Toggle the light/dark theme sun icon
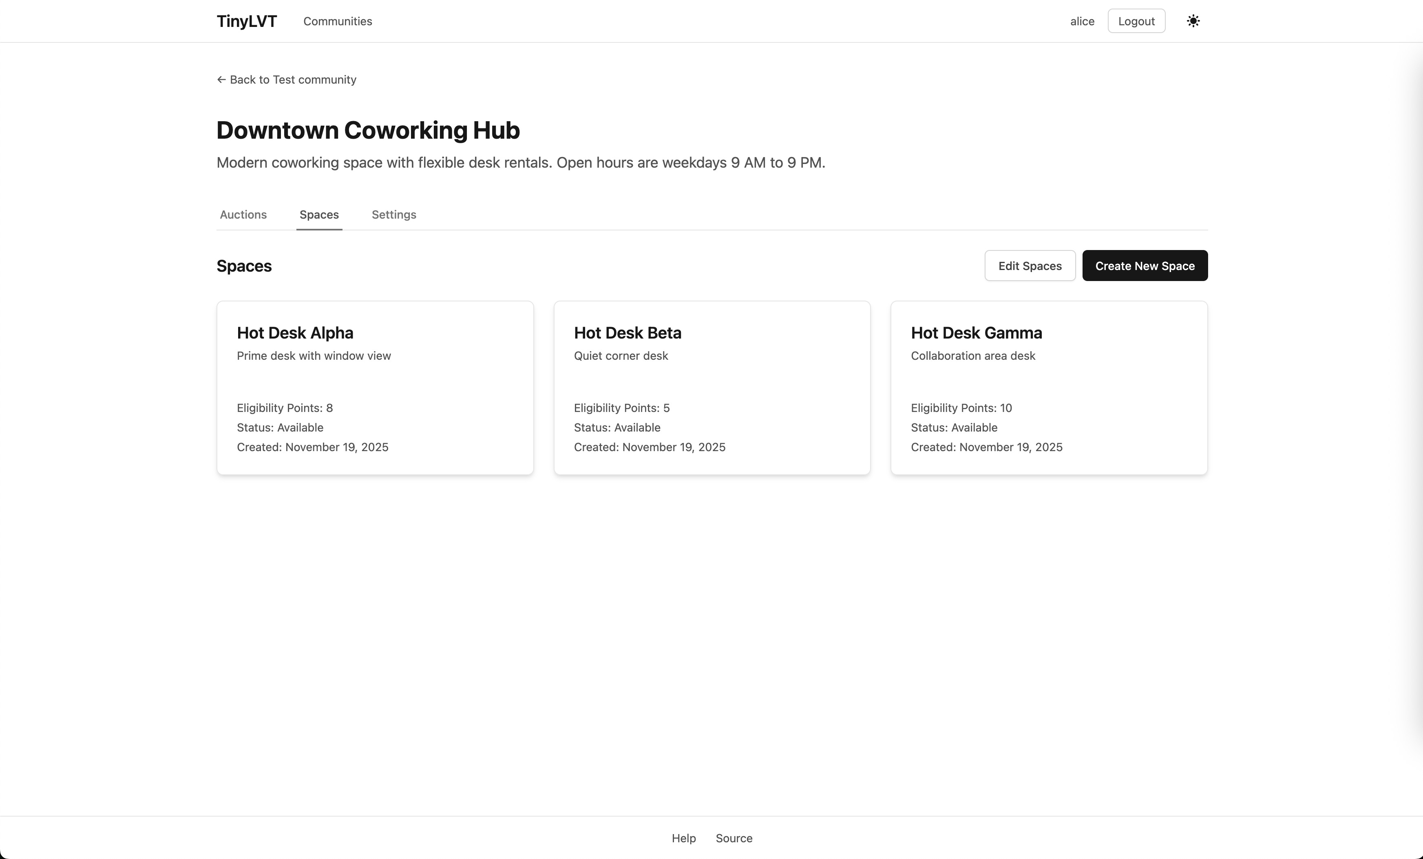This screenshot has width=1423, height=859. coord(1193,21)
